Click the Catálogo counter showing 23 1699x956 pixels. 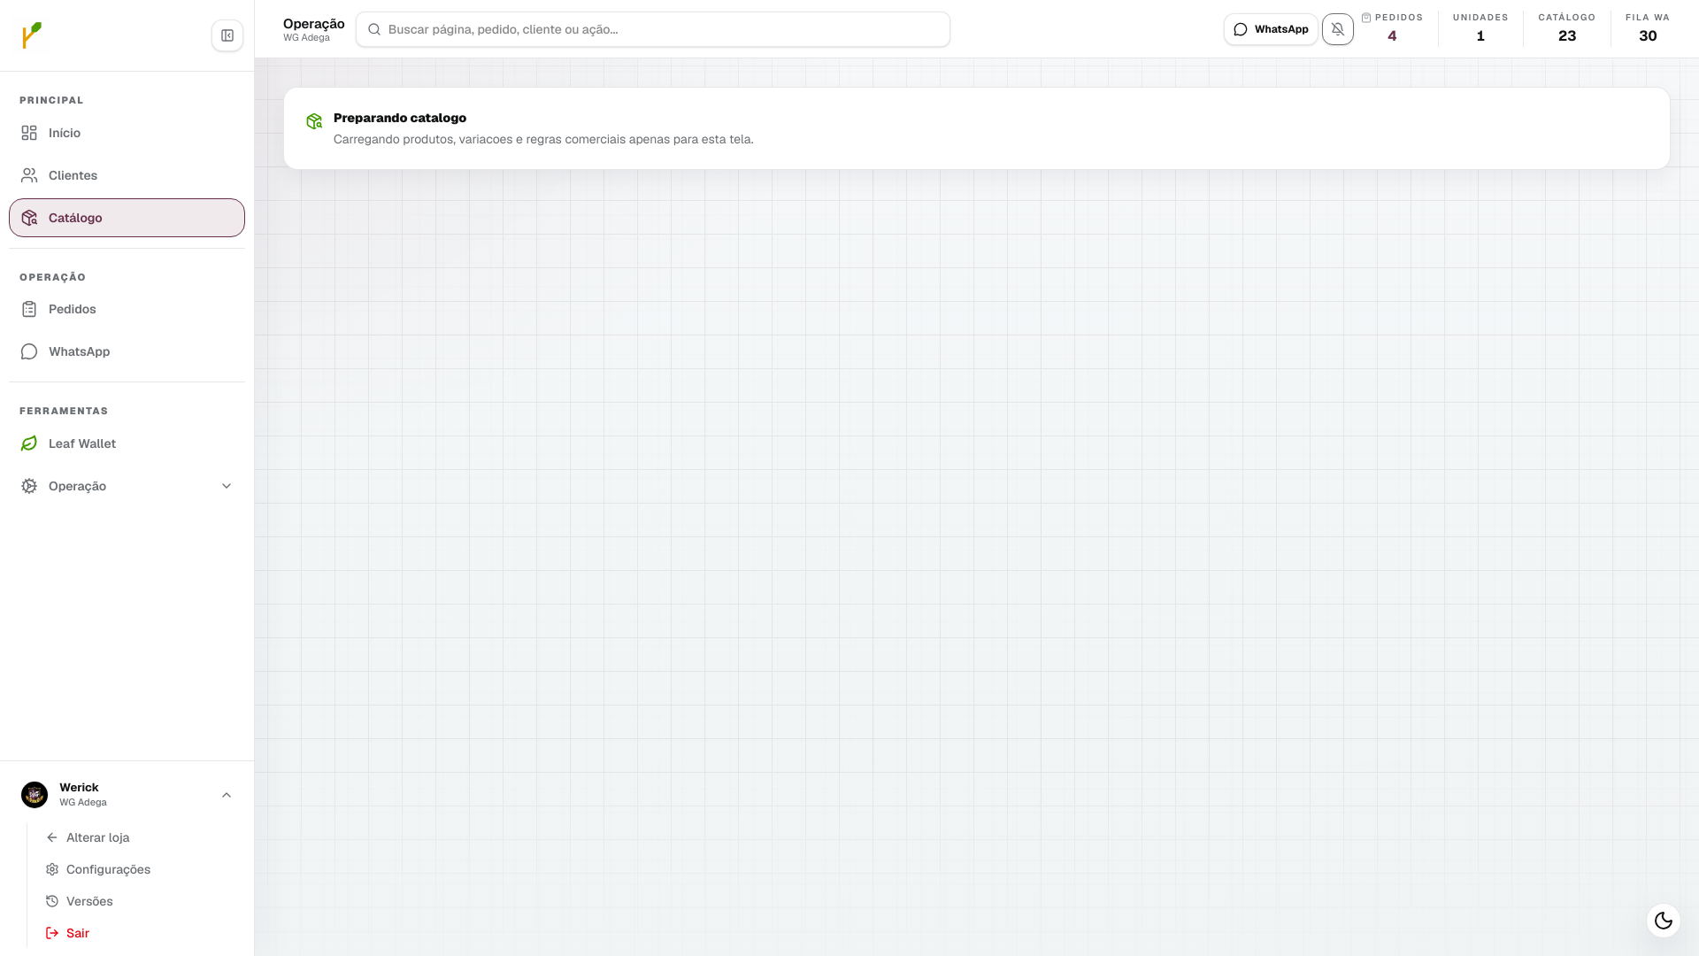[1567, 28]
